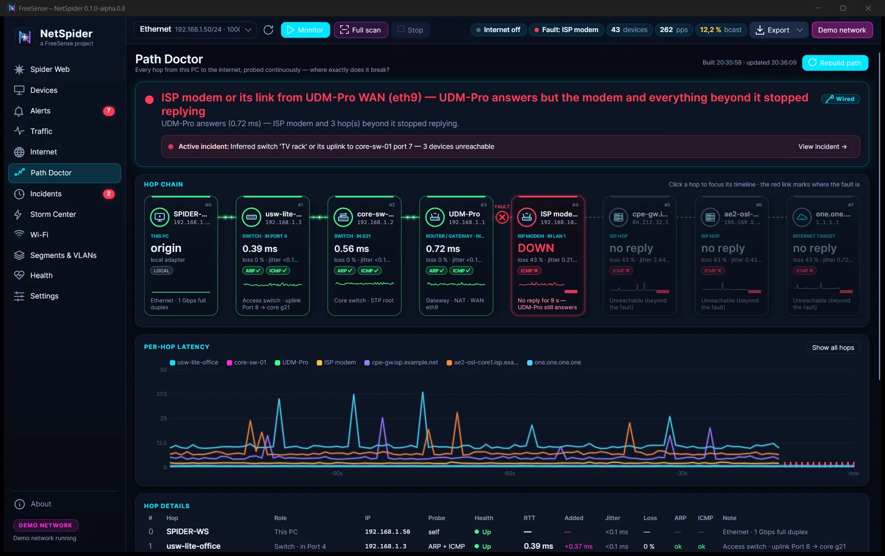
Task: Click the Incidents clock icon
Action: click(x=19, y=194)
